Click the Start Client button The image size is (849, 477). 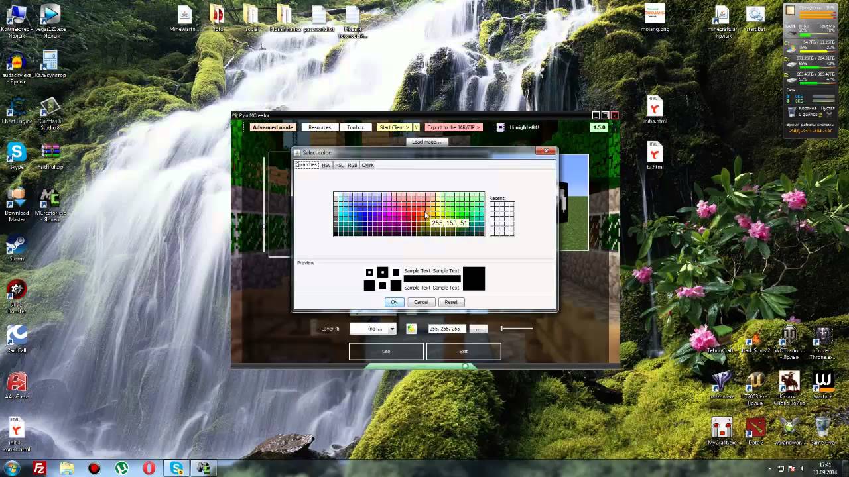(x=394, y=127)
